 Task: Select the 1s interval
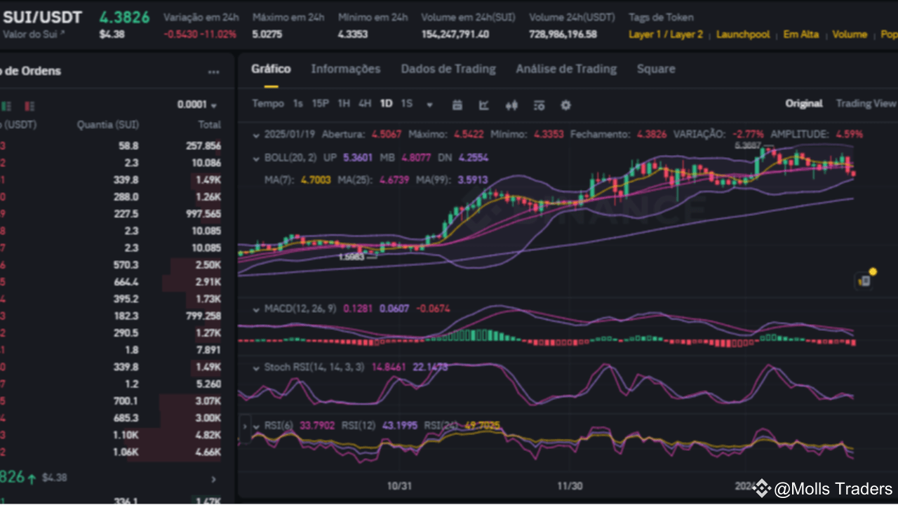coord(298,104)
